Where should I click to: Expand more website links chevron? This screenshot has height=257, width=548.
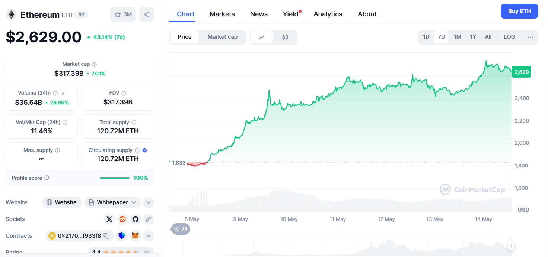148,202
